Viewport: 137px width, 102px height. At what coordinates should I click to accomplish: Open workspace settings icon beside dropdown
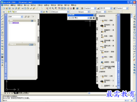point(91,18)
